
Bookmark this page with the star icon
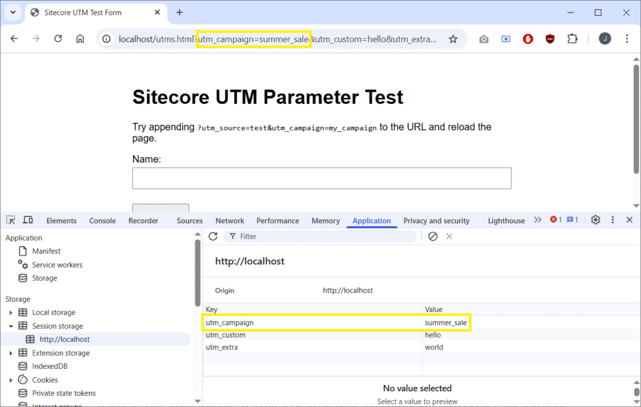pos(453,39)
